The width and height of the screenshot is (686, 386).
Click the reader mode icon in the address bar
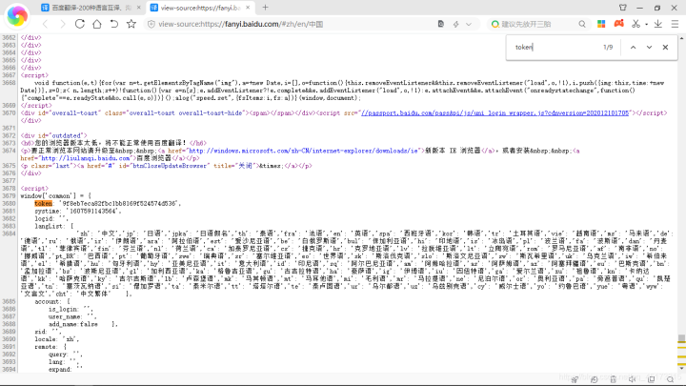tap(441, 24)
